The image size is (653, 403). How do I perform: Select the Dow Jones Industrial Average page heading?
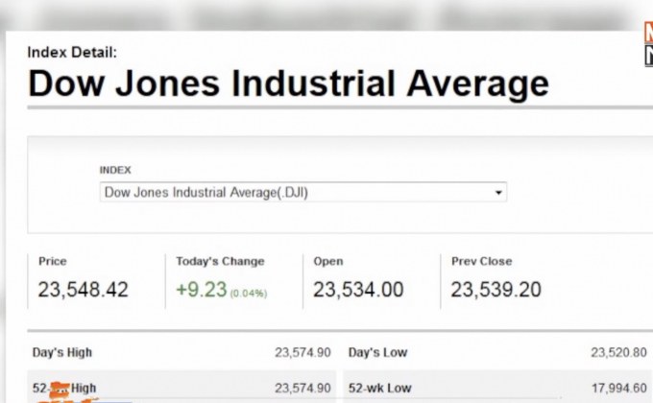[x=288, y=83]
